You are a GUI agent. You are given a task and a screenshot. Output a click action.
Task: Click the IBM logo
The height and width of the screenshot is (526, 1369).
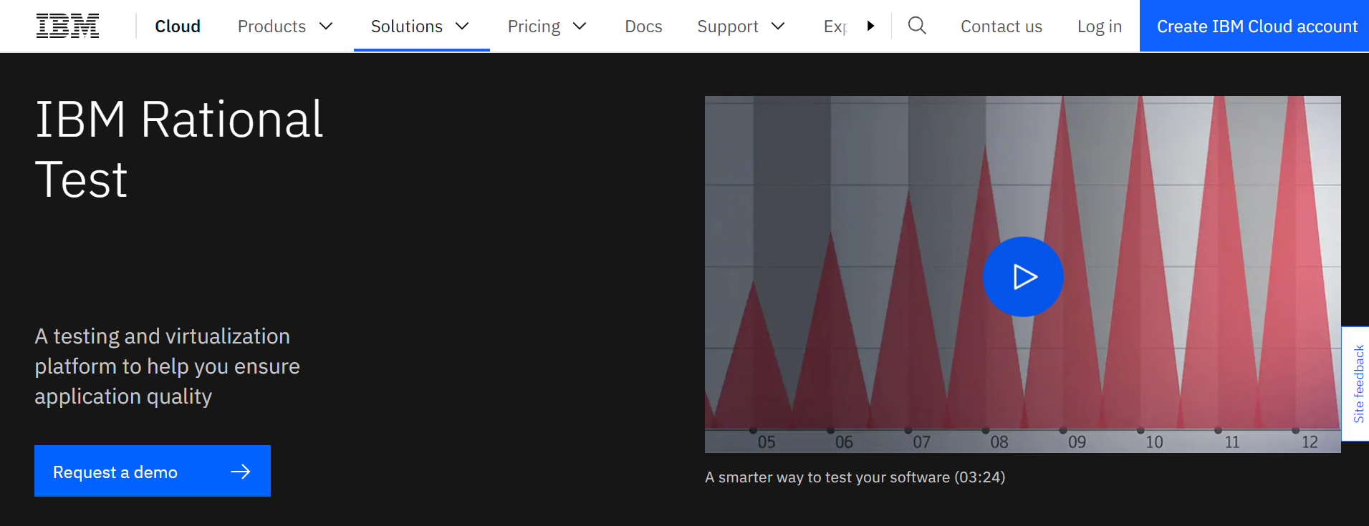[x=67, y=26]
